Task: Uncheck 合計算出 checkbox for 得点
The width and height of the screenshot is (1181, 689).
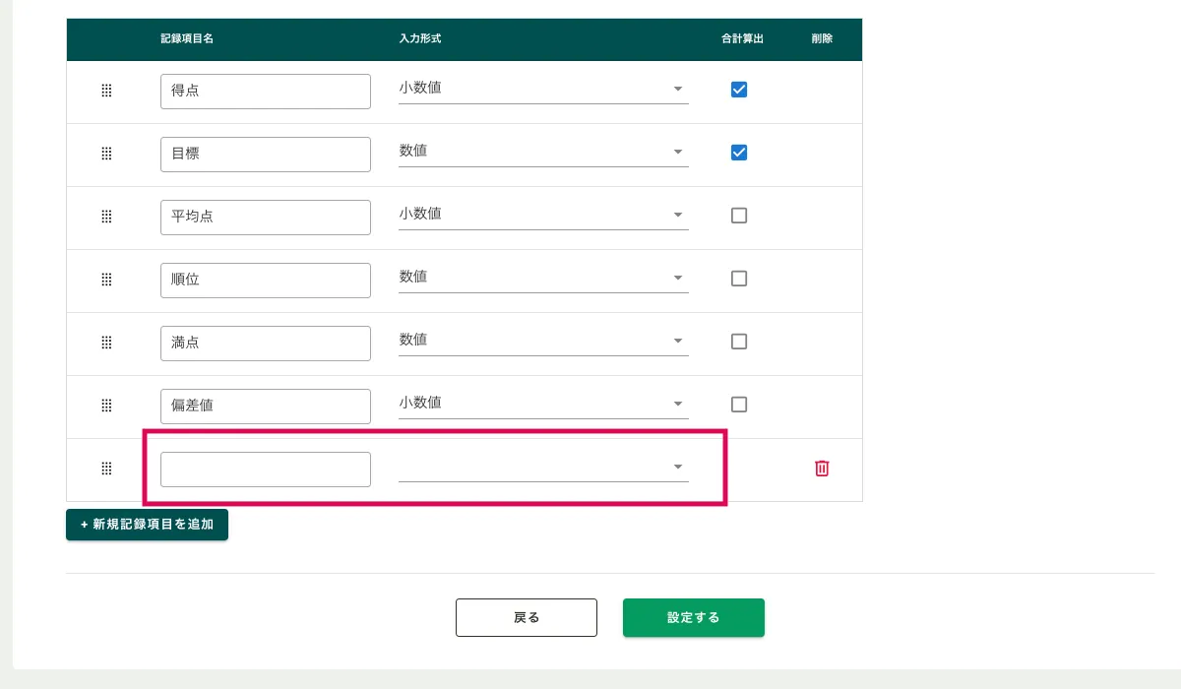Action: click(x=739, y=90)
